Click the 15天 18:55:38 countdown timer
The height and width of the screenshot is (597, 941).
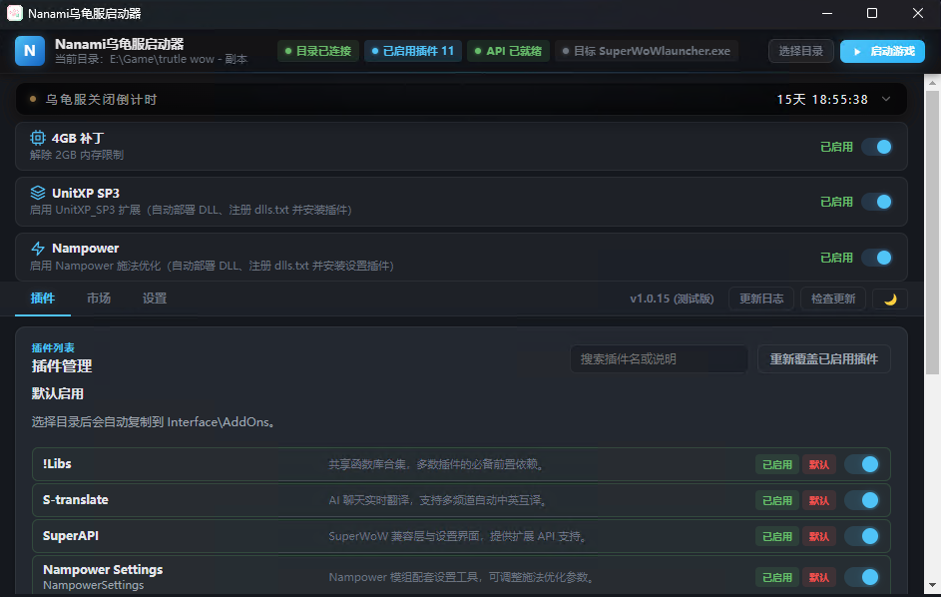[822, 99]
